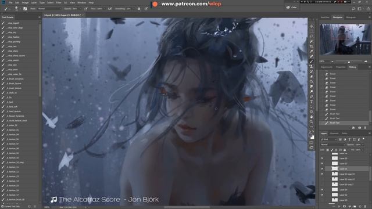The width and height of the screenshot is (372, 209).
Task: Open the layer blend mode dropdown
Action: (x=332, y=145)
